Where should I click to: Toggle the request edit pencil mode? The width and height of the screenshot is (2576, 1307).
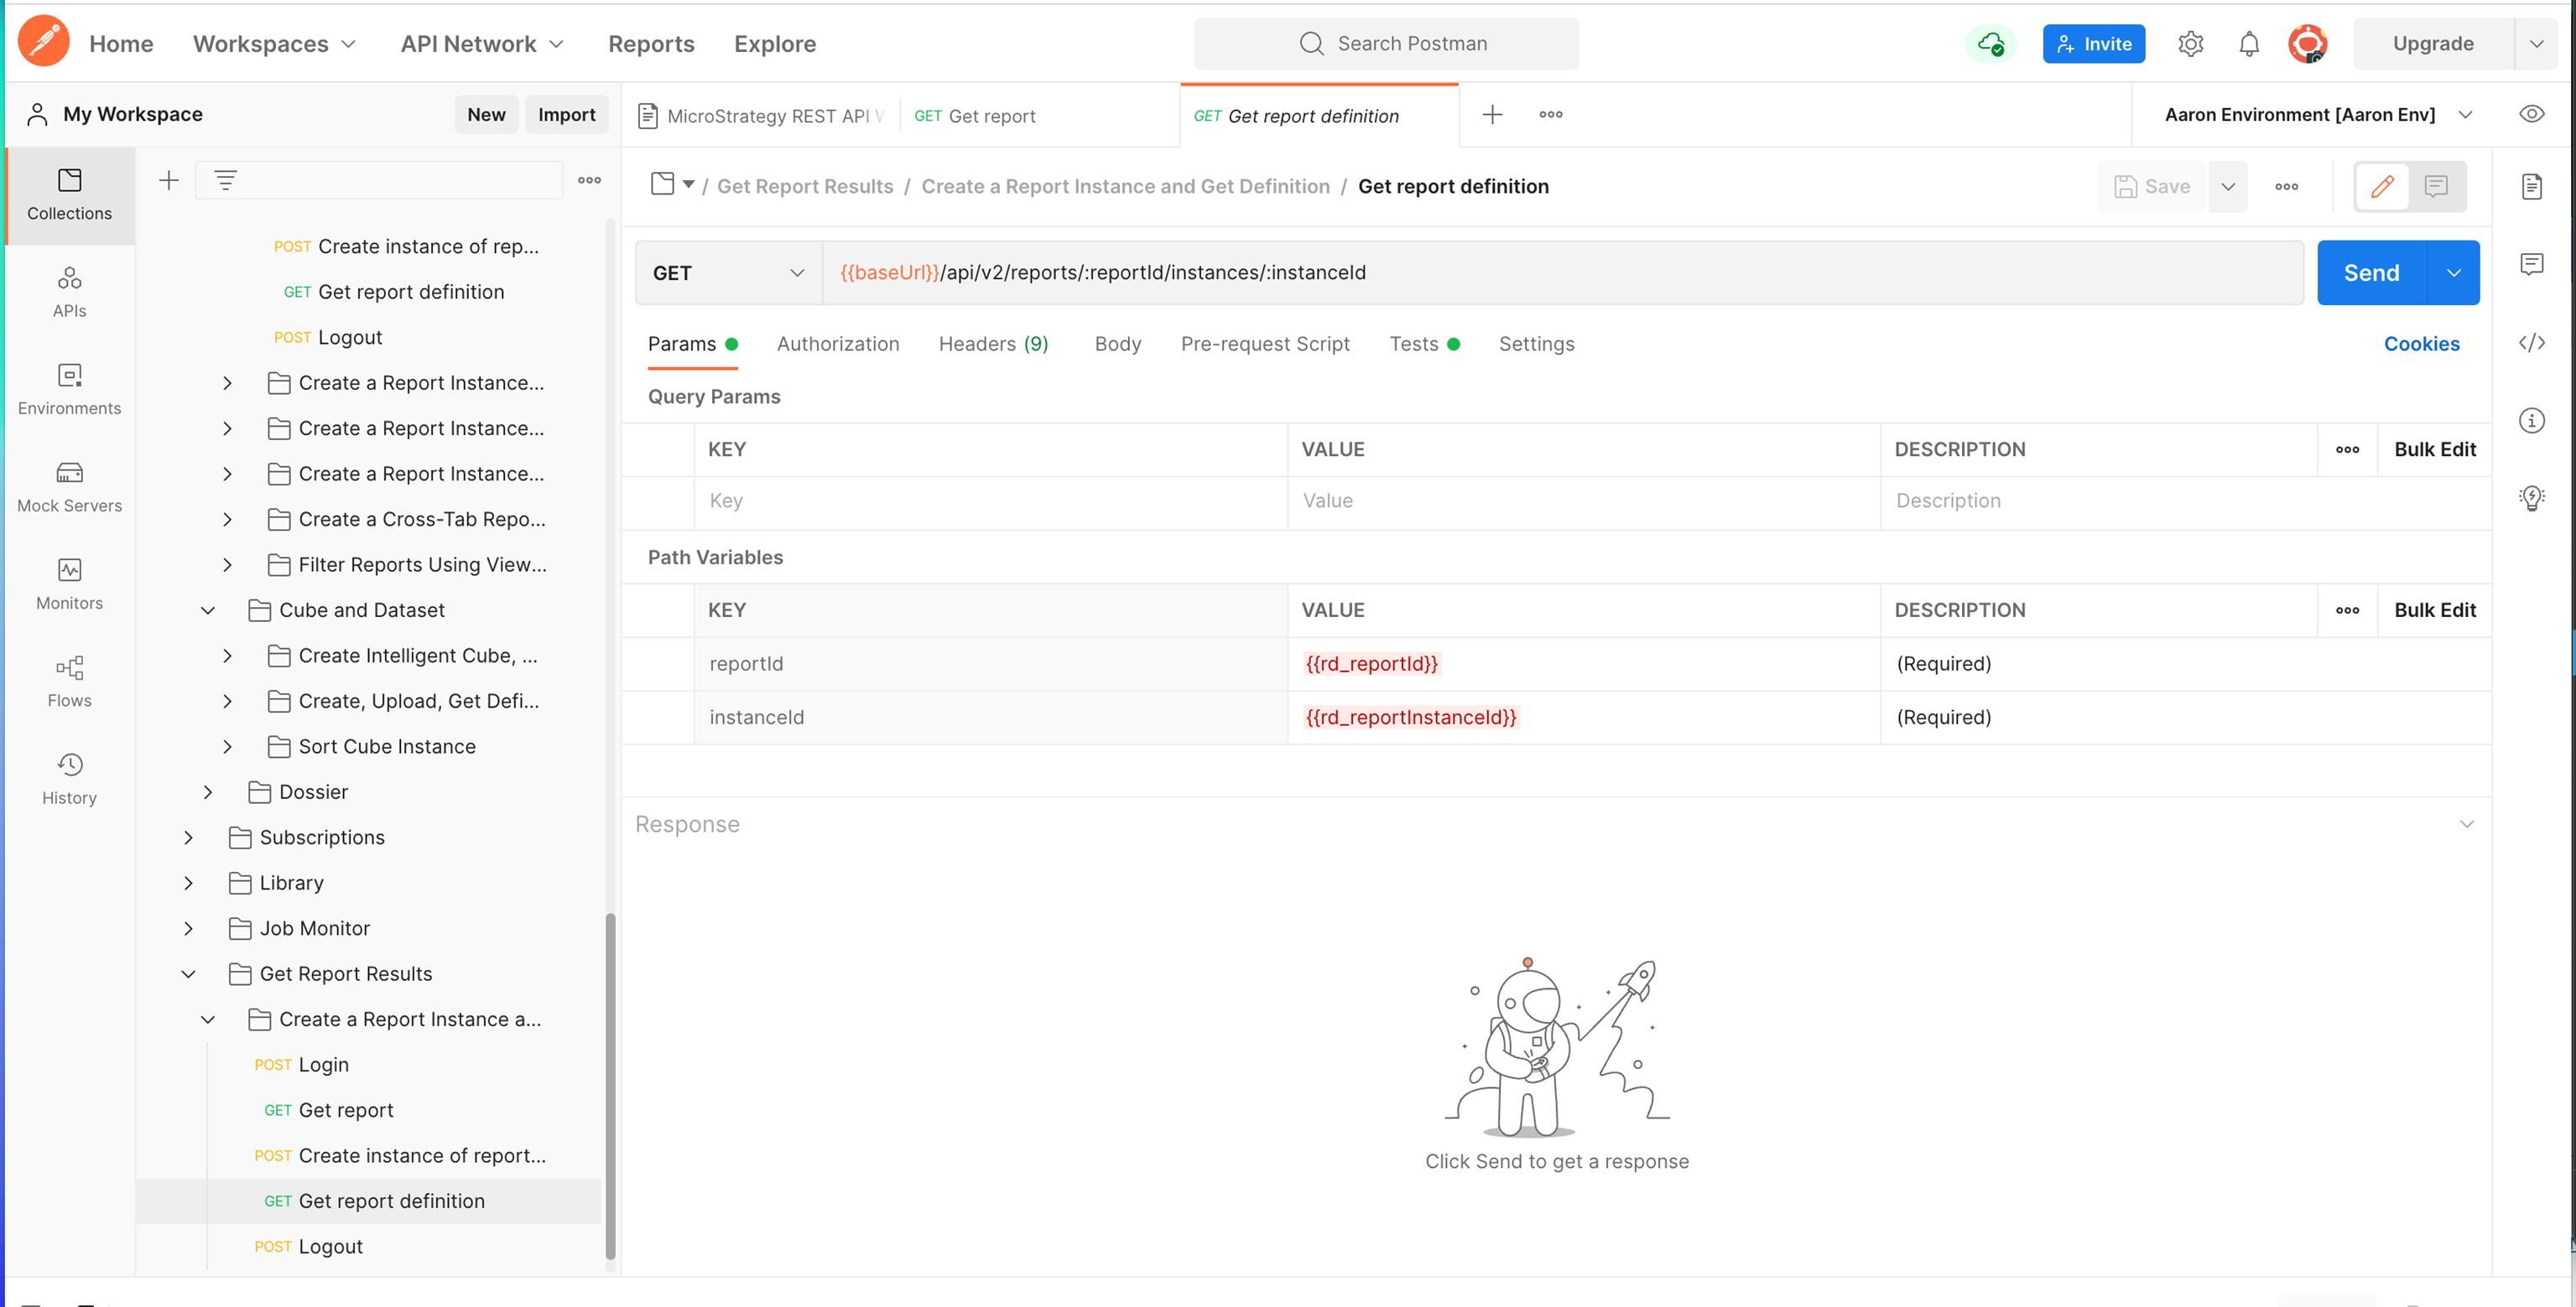[2382, 186]
